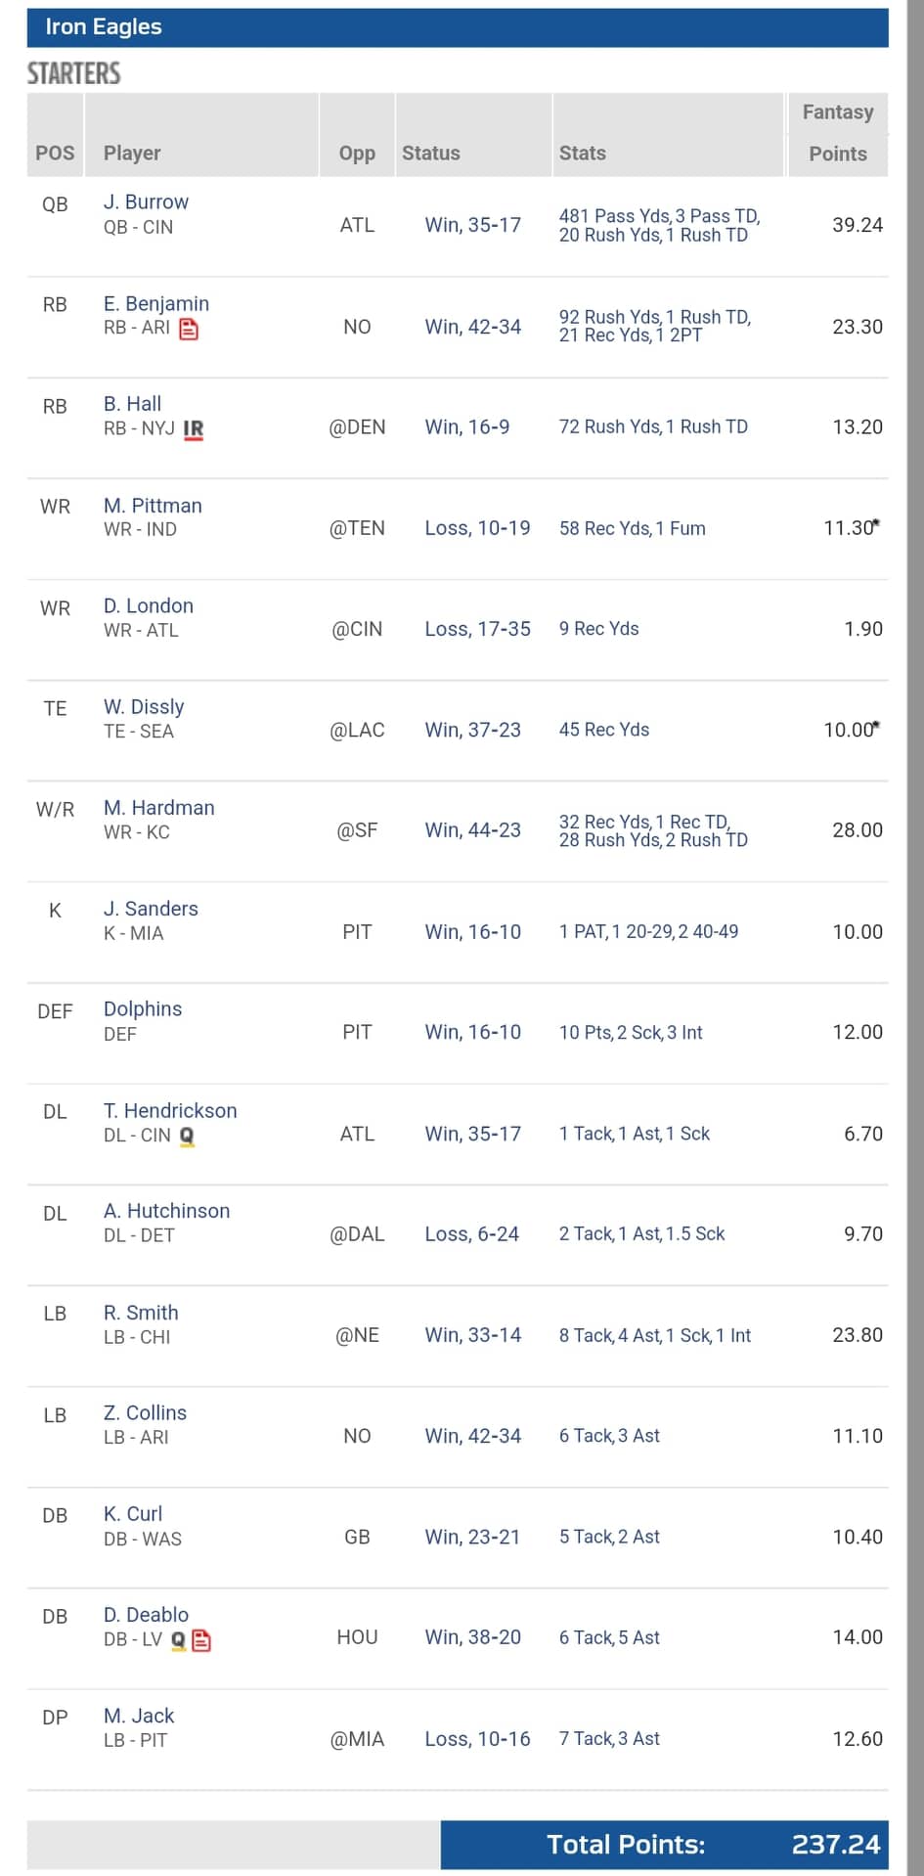Click the Player column header
This screenshot has width=924, height=1876.
click(x=132, y=154)
